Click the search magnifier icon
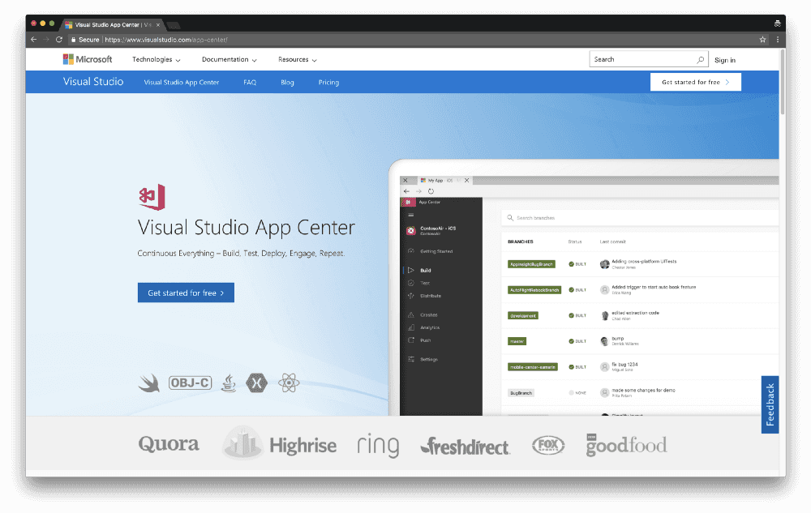 701,59
